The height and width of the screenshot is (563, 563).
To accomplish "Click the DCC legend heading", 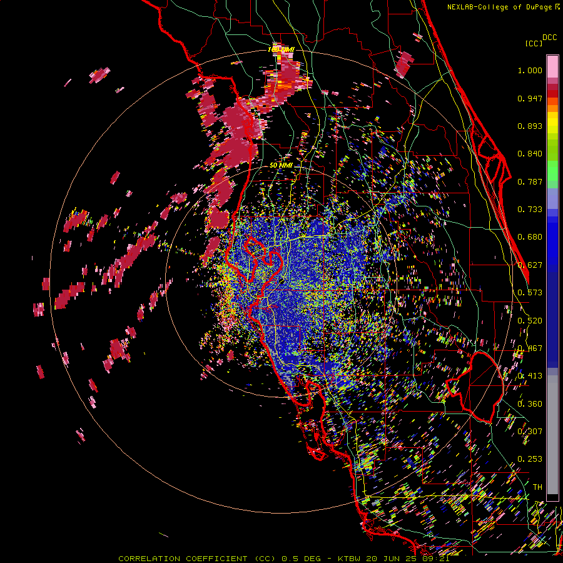I will [x=549, y=38].
